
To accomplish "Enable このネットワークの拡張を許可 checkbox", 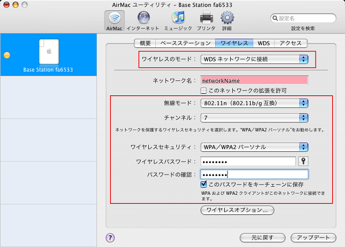I will coord(204,90).
